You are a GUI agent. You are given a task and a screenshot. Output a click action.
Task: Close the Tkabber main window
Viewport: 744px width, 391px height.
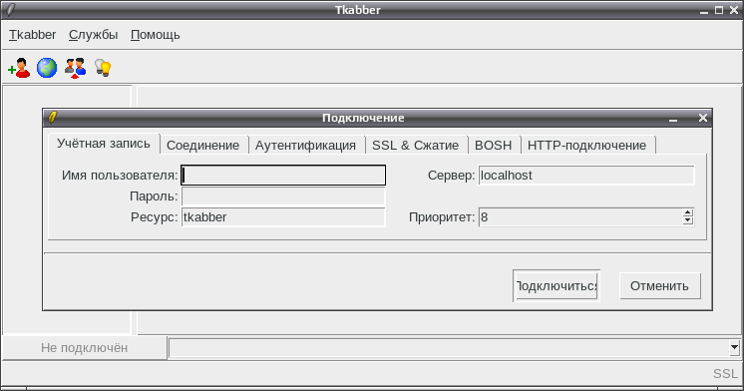(x=734, y=10)
